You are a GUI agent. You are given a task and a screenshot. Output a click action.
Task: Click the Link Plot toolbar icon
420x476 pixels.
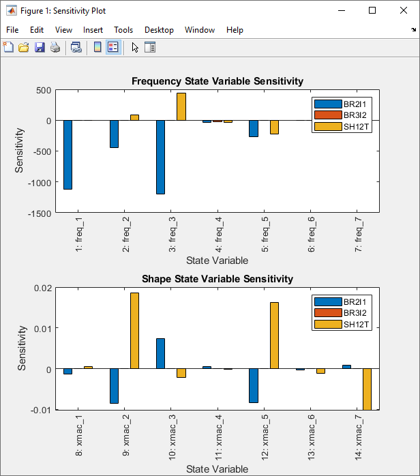pyautogui.click(x=76, y=47)
